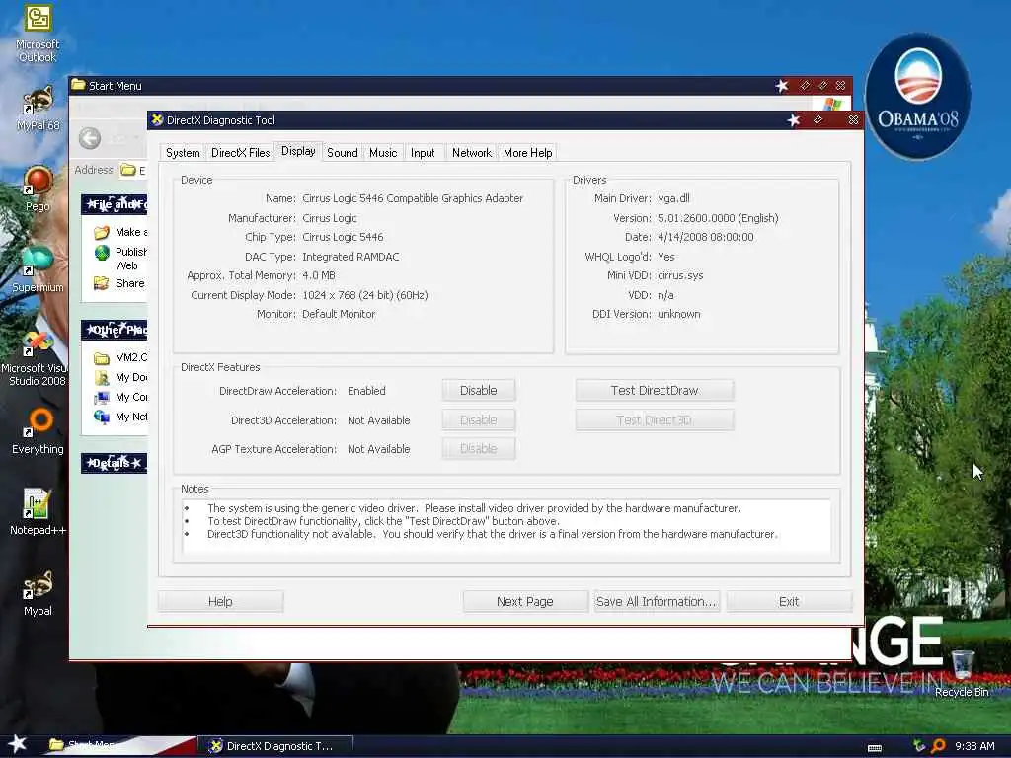Click the star Start button on taskbar
Screen dimensions: 1011x758
coord(17,744)
